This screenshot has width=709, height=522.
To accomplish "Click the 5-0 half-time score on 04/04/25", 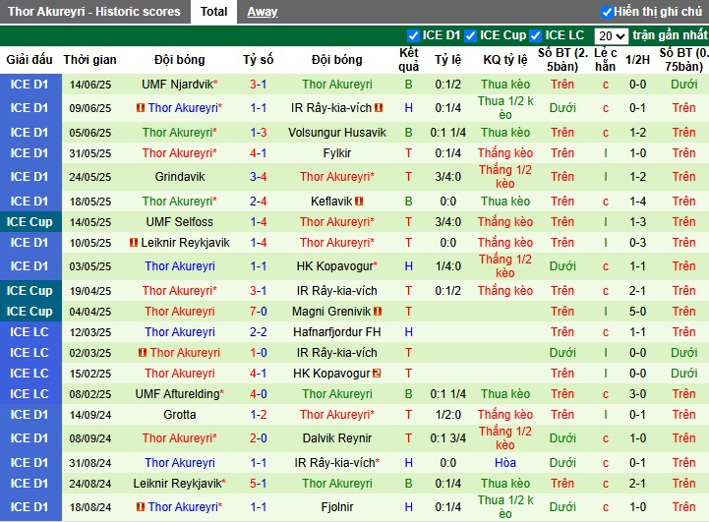I will point(637,312).
